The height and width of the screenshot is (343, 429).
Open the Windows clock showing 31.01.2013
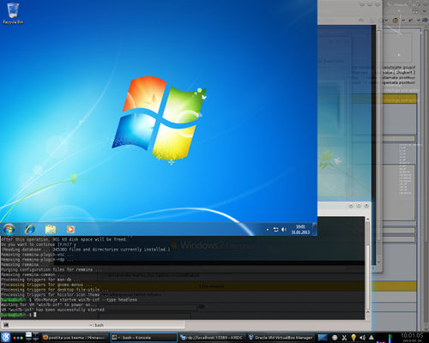point(300,230)
